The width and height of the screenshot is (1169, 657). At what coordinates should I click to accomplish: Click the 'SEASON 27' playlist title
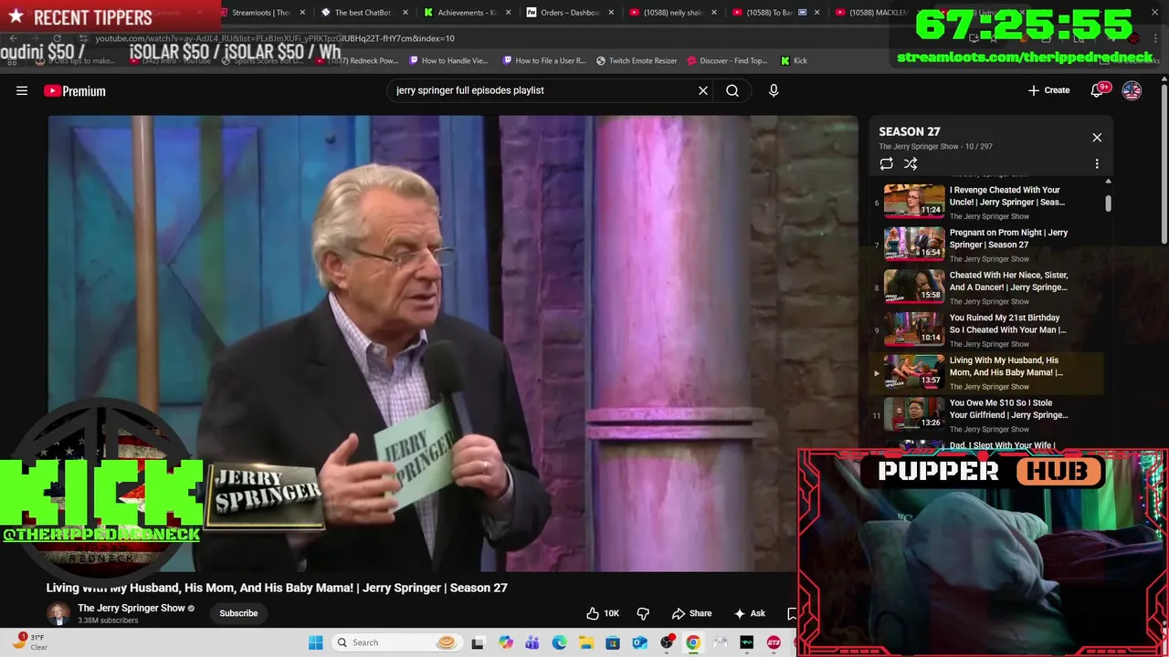coord(910,131)
